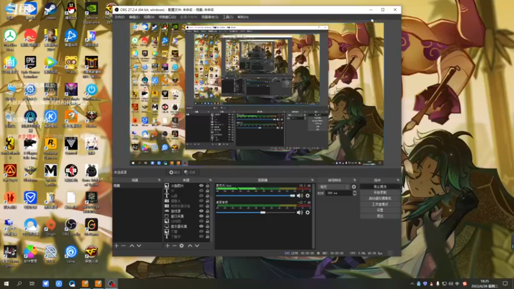
Task: Click OBS preview canvas thumbnail
Action: (x=256, y=94)
